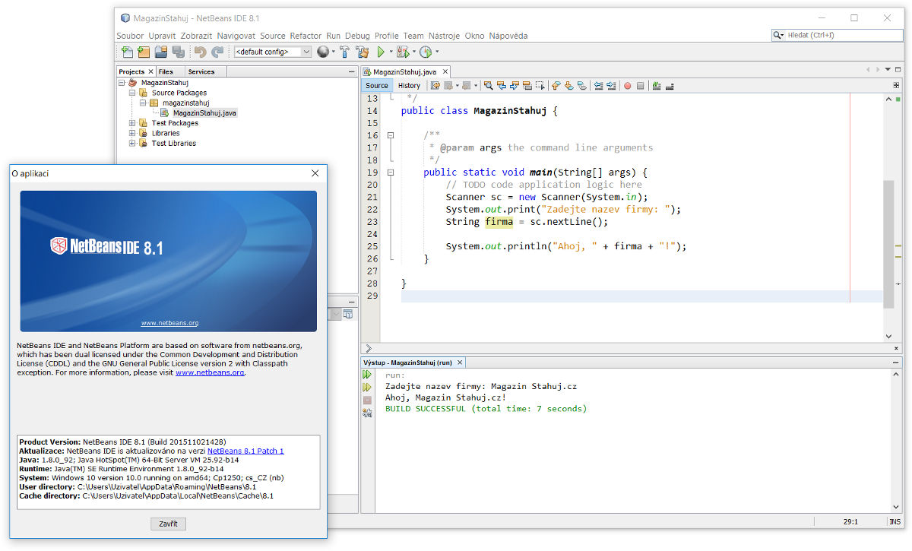Expand the Test Libraries node

(132, 143)
